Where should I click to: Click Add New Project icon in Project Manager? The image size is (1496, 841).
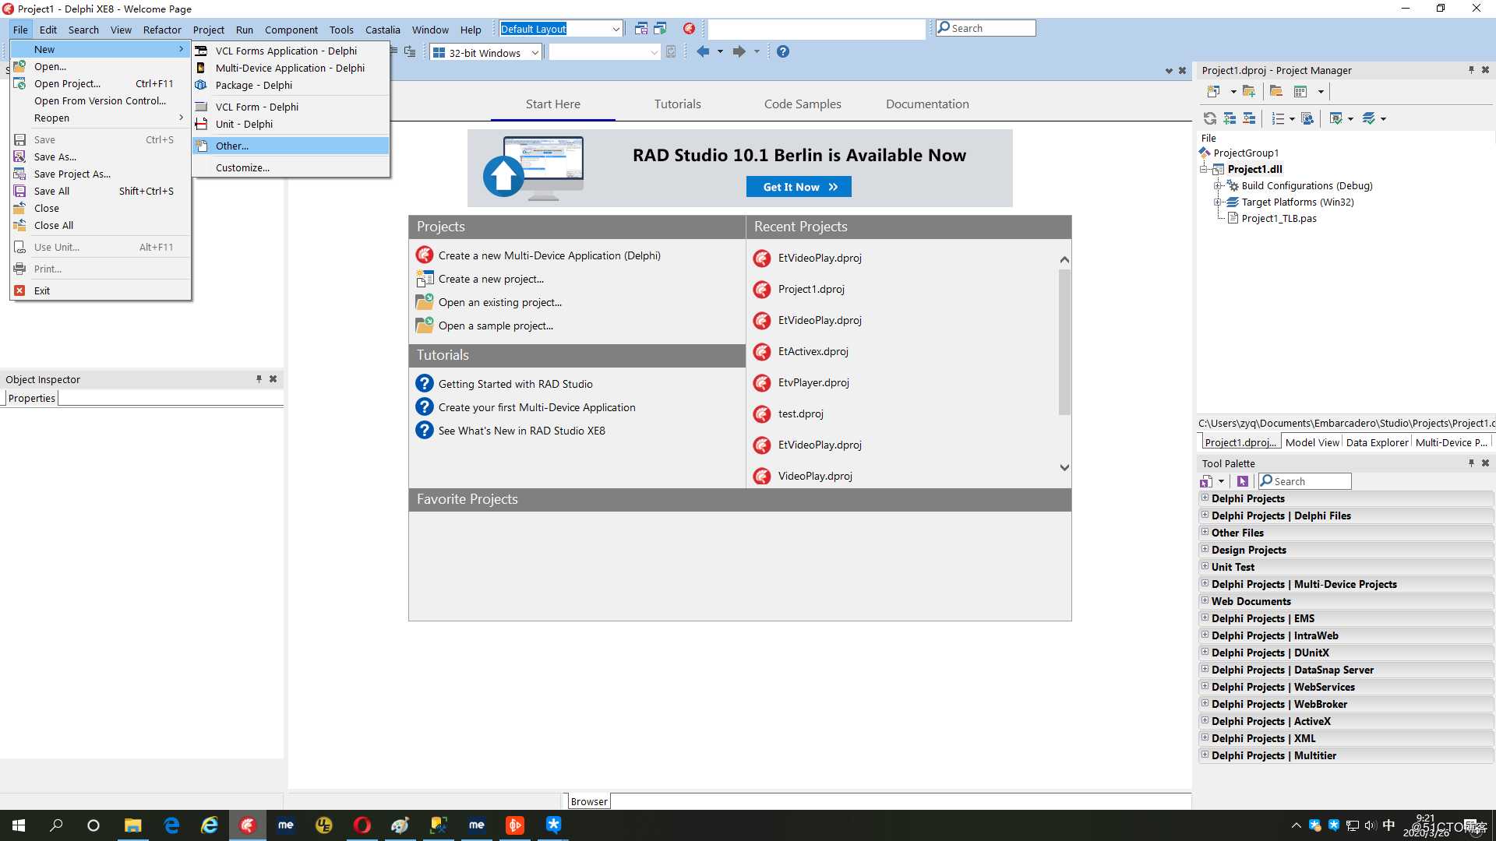(1213, 91)
